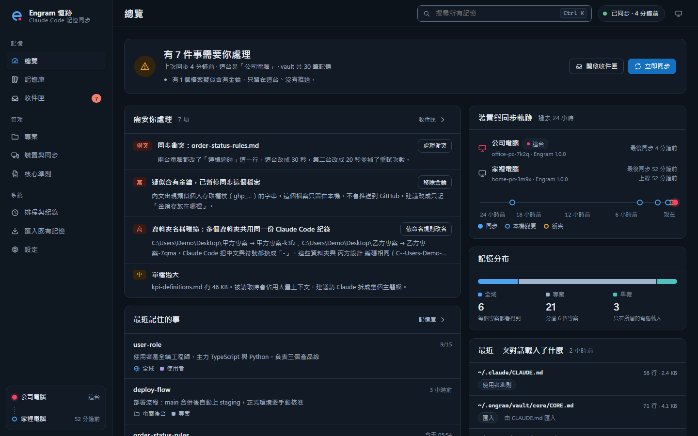Click the ~/.claude/CLAUDE.md file row
Viewport: 698px width, 436px height.
pyautogui.click(x=577, y=379)
